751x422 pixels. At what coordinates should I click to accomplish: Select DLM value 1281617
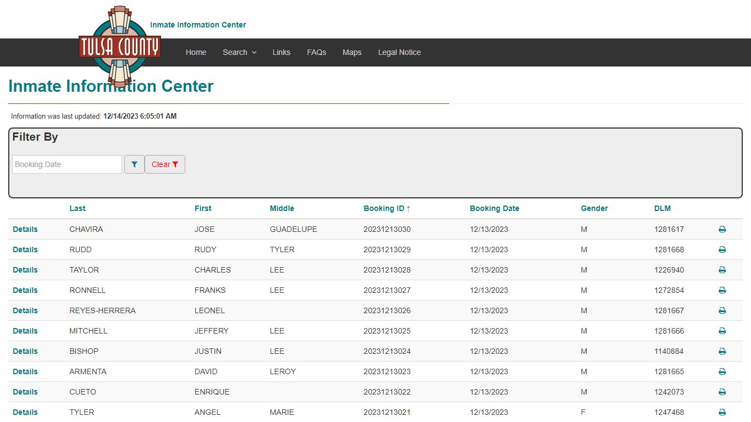(669, 229)
